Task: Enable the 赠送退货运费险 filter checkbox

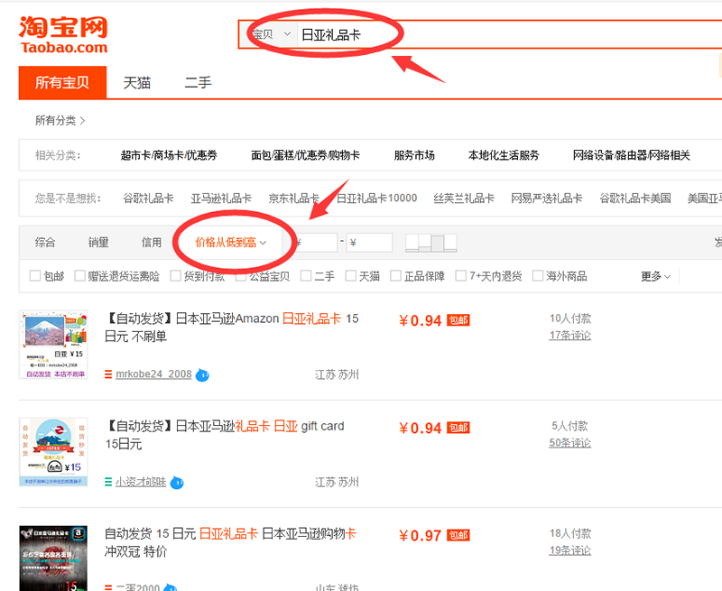Action: 79,276
